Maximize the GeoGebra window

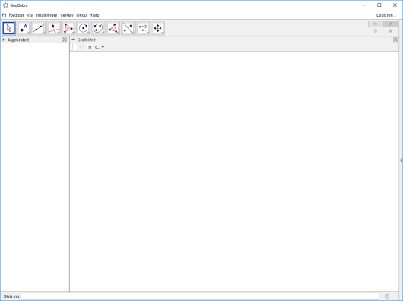379,5
